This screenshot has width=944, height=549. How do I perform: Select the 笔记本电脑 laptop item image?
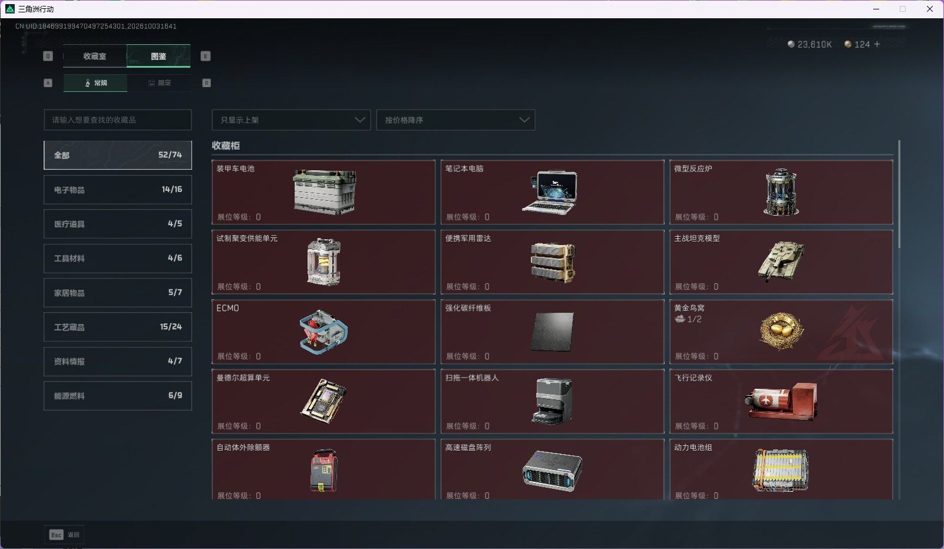click(x=550, y=191)
